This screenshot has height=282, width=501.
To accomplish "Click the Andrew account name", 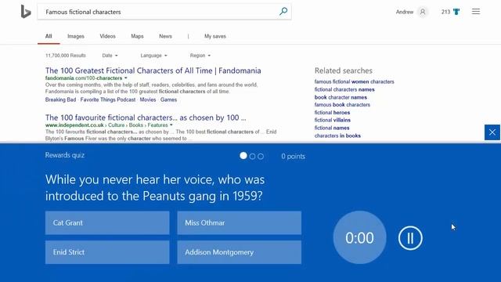I will [x=405, y=12].
